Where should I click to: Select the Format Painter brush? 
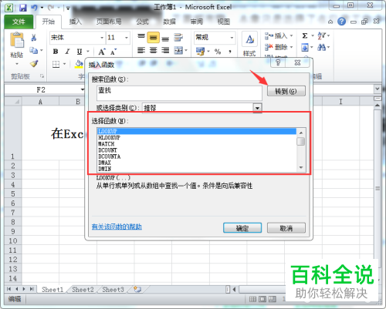(x=34, y=63)
